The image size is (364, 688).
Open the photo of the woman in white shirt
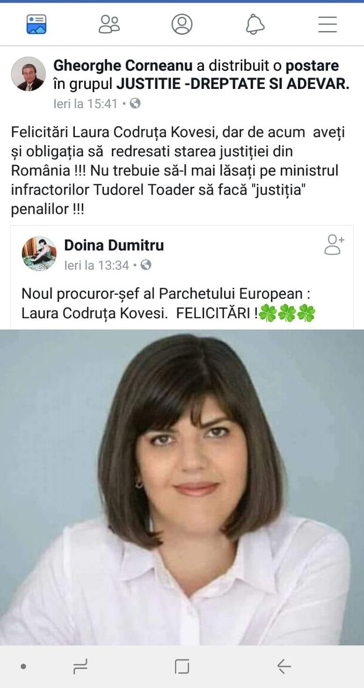182,487
